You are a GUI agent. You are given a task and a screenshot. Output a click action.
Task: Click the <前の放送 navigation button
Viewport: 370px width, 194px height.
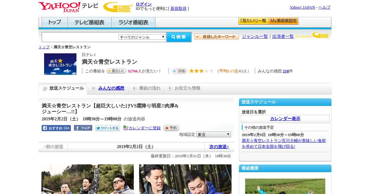(53, 147)
